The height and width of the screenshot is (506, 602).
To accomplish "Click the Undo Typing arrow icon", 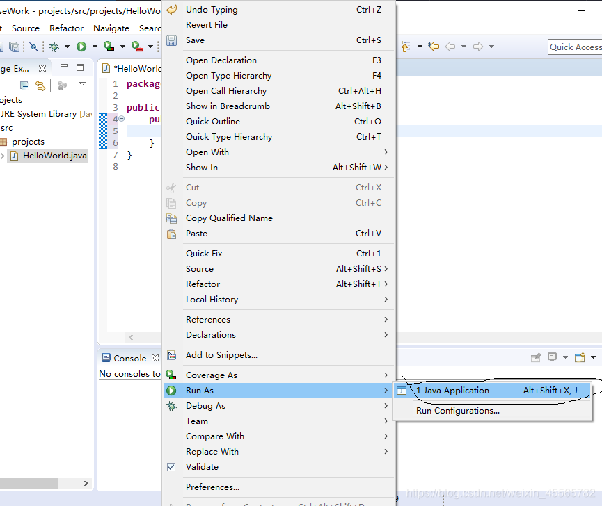I will coord(172,10).
